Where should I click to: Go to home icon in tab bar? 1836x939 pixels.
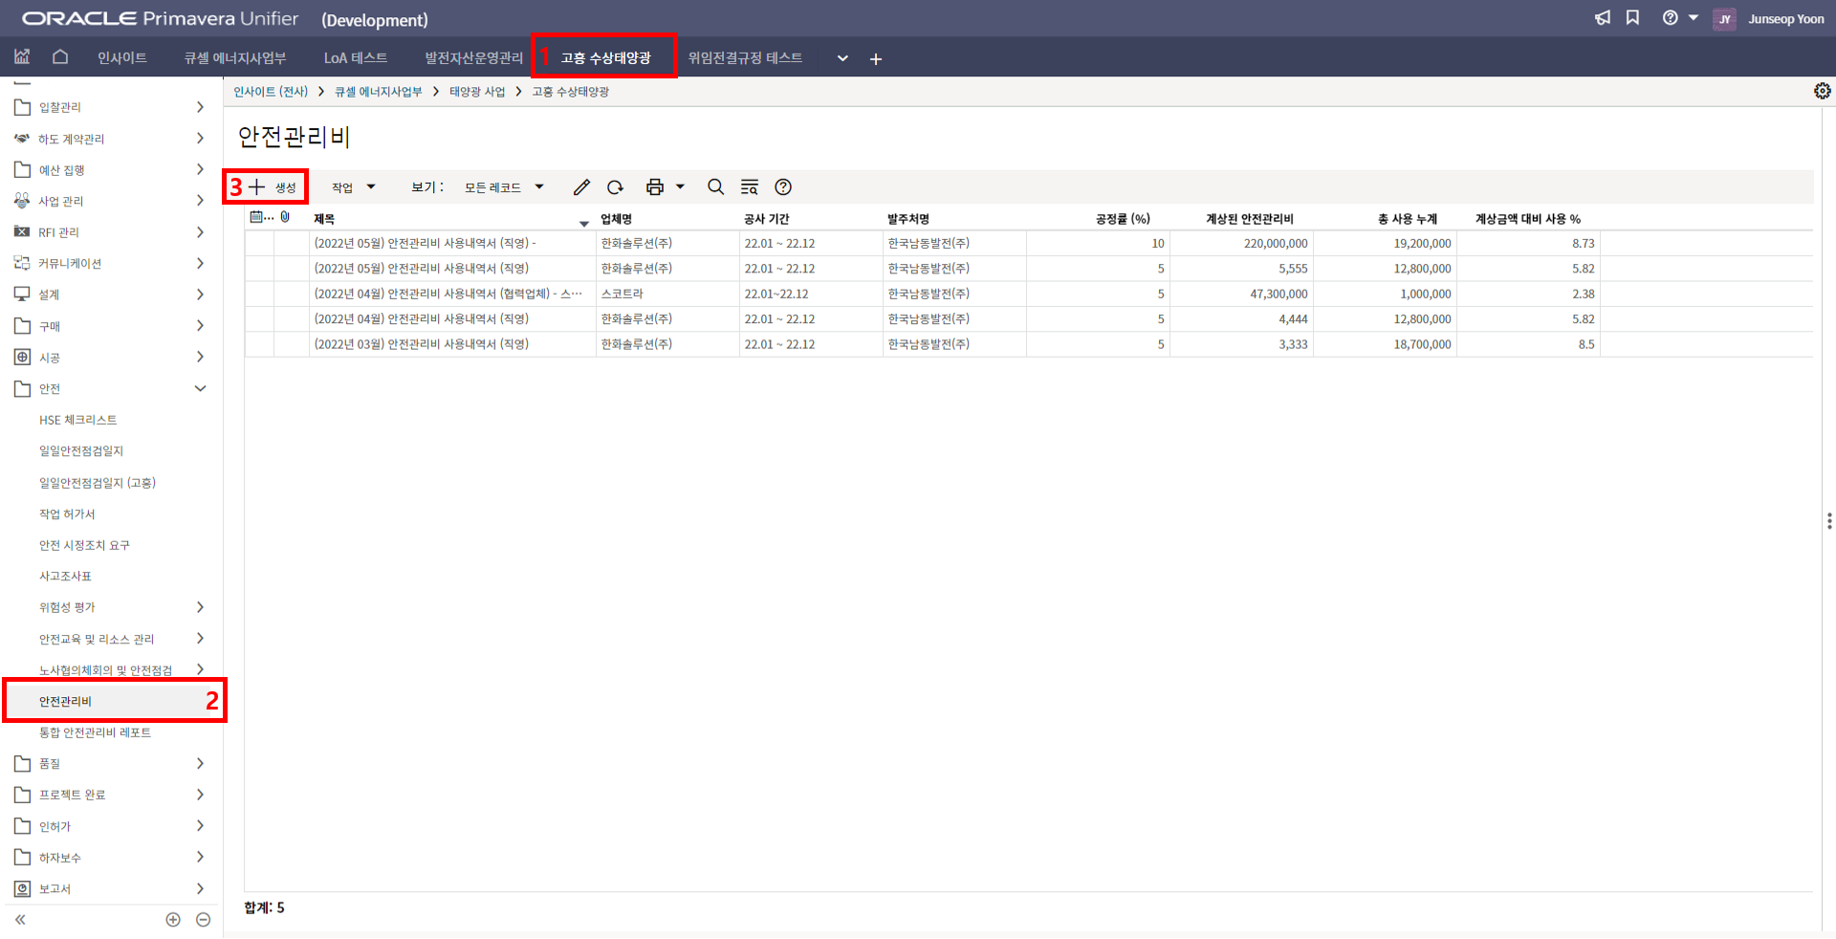(x=60, y=57)
